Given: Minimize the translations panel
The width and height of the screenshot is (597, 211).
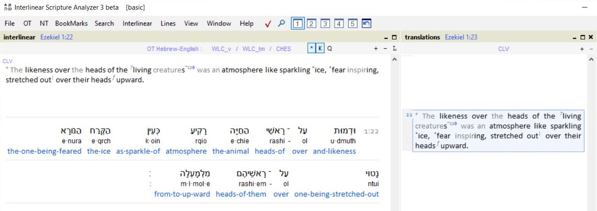Looking at the screenshot, I should pos(575,38).
